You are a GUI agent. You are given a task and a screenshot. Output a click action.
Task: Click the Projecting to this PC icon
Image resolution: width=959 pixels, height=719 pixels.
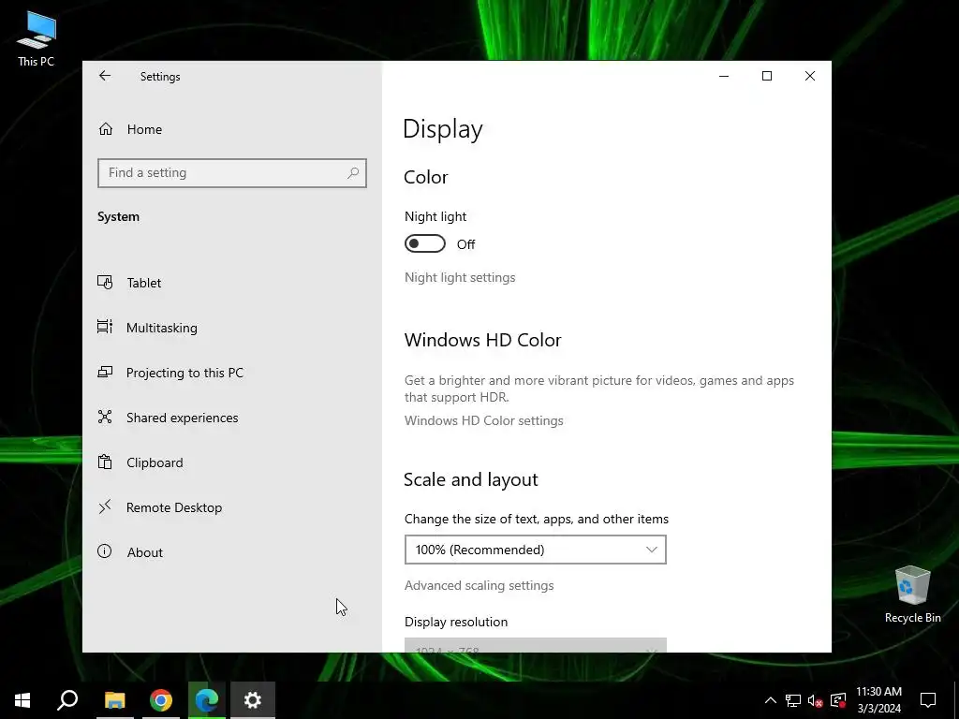point(105,373)
